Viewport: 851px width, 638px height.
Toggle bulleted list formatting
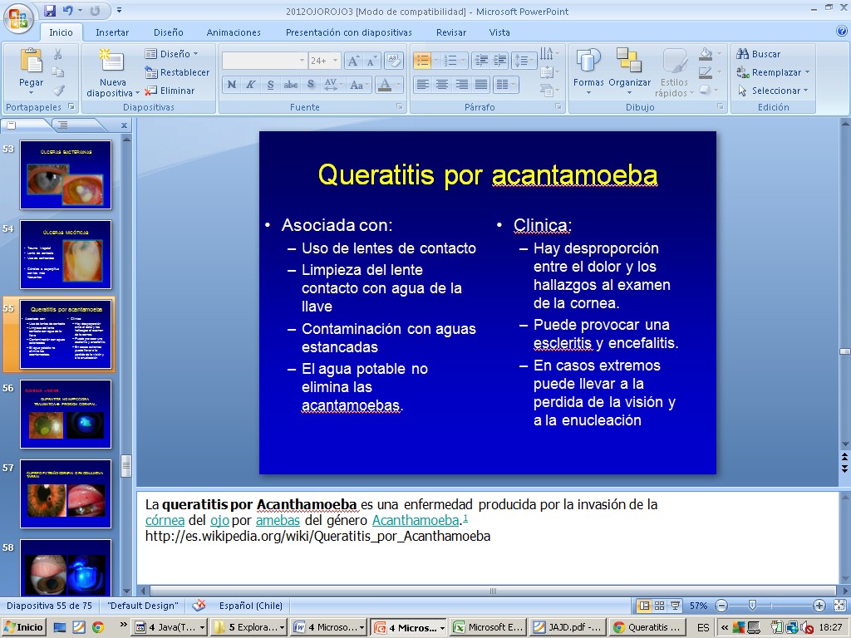(x=422, y=61)
